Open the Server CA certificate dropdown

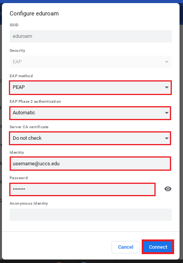click(90, 138)
